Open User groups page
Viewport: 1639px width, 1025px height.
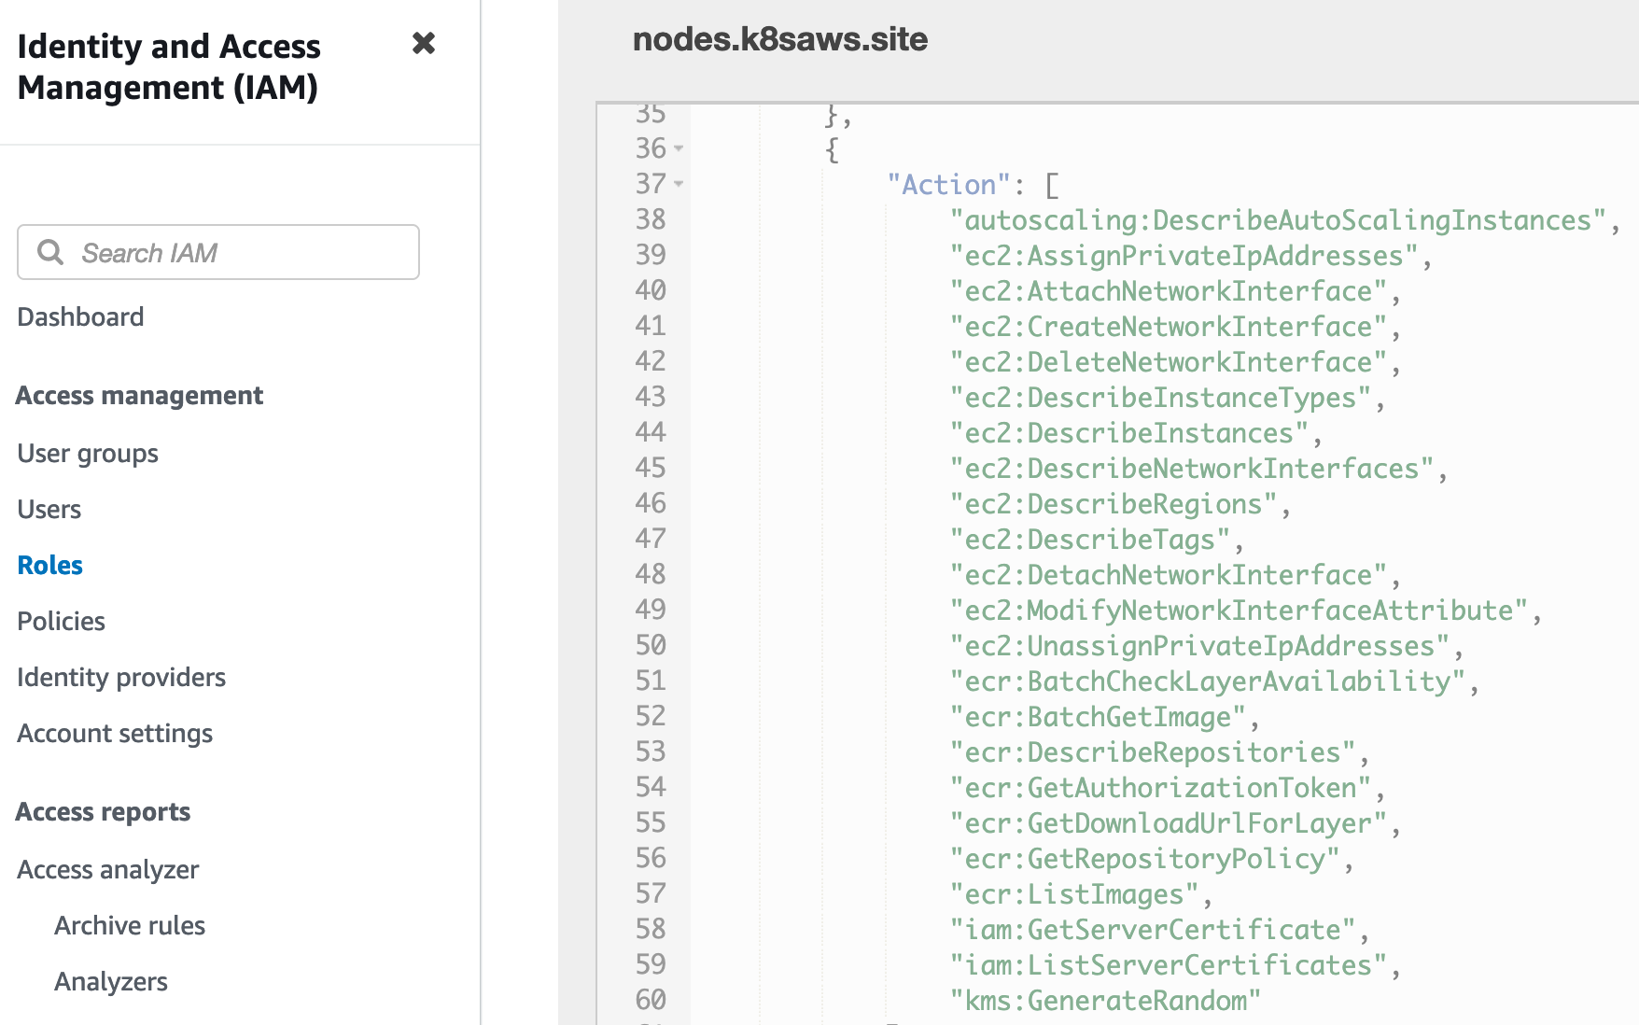88,454
